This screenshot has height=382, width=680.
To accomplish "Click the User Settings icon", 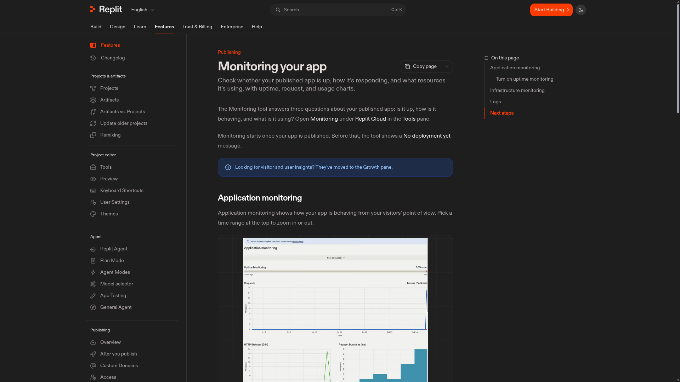I will click(x=93, y=202).
